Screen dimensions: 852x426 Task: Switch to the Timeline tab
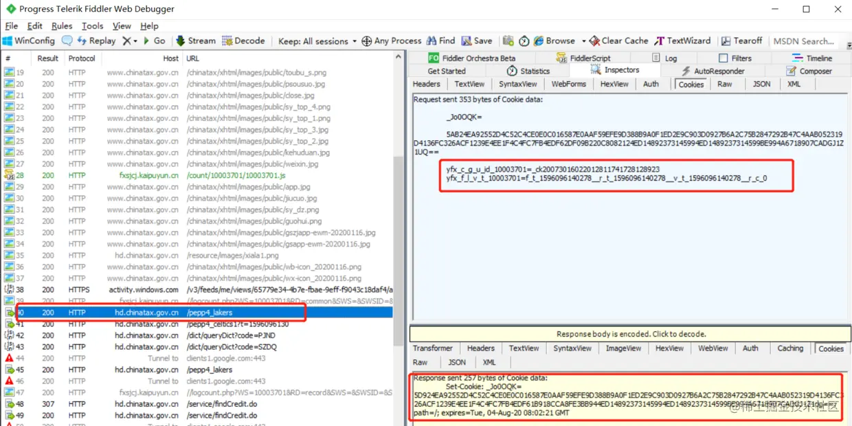coord(811,58)
